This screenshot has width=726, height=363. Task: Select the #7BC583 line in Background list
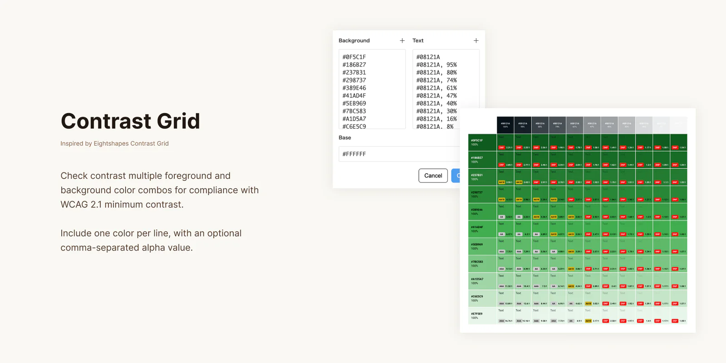point(354,111)
